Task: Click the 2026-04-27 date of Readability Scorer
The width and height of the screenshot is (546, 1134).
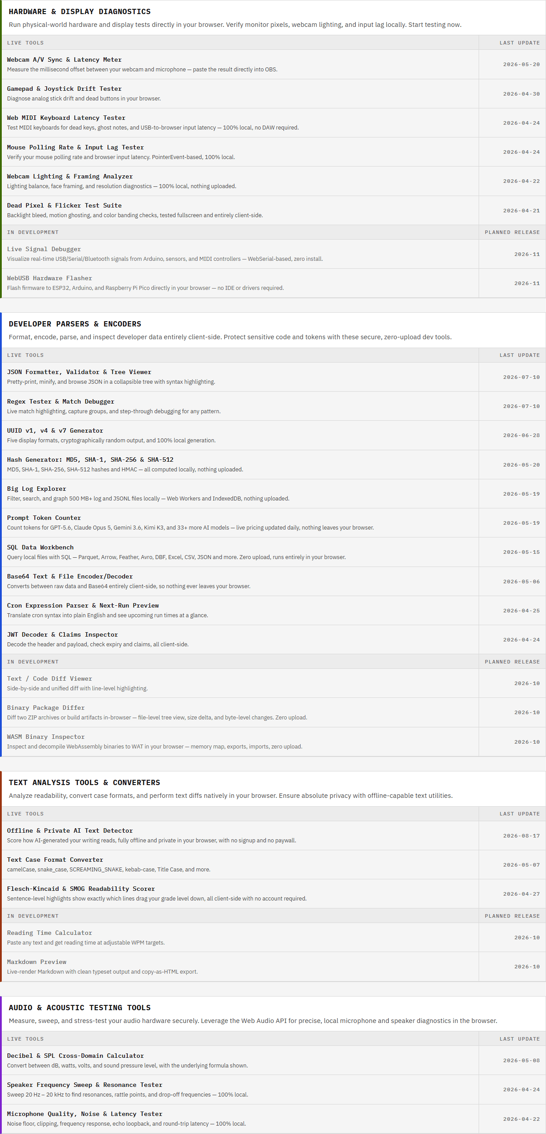Action: [x=521, y=894]
